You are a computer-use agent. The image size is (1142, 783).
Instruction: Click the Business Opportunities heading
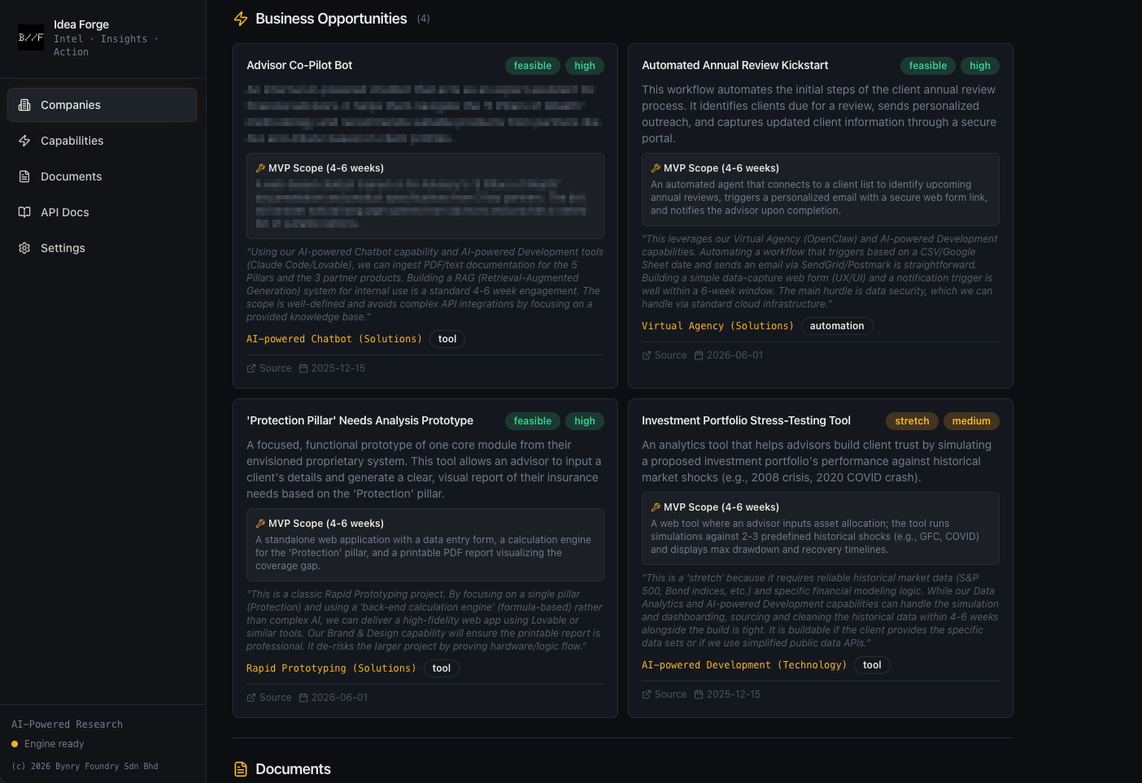click(x=331, y=19)
